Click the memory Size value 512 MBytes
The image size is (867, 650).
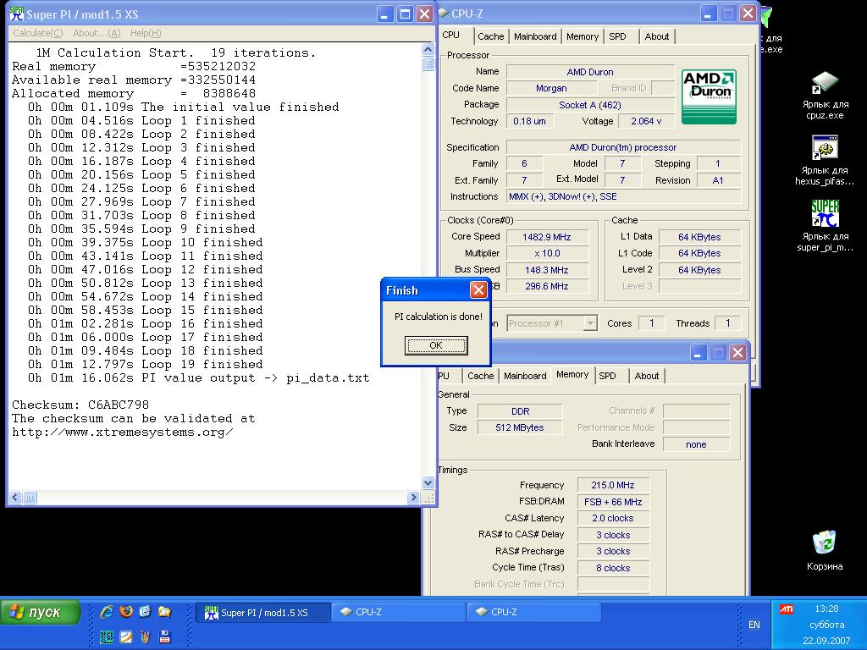tap(520, 427)
